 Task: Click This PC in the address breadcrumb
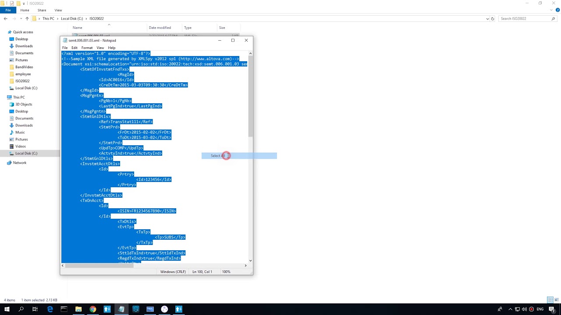tap(48, 19)
